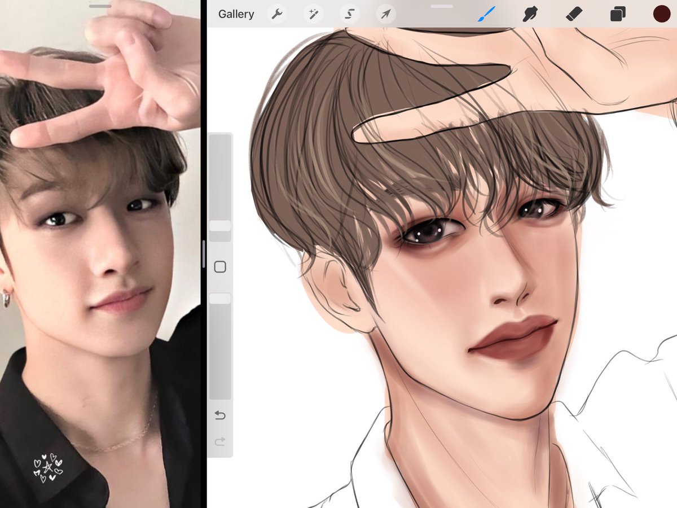Undo the last brush stroke
Viewport: 677px width, 508px height.
(220, 415)
